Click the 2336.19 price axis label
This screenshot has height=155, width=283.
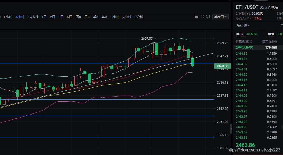[223, 82]
